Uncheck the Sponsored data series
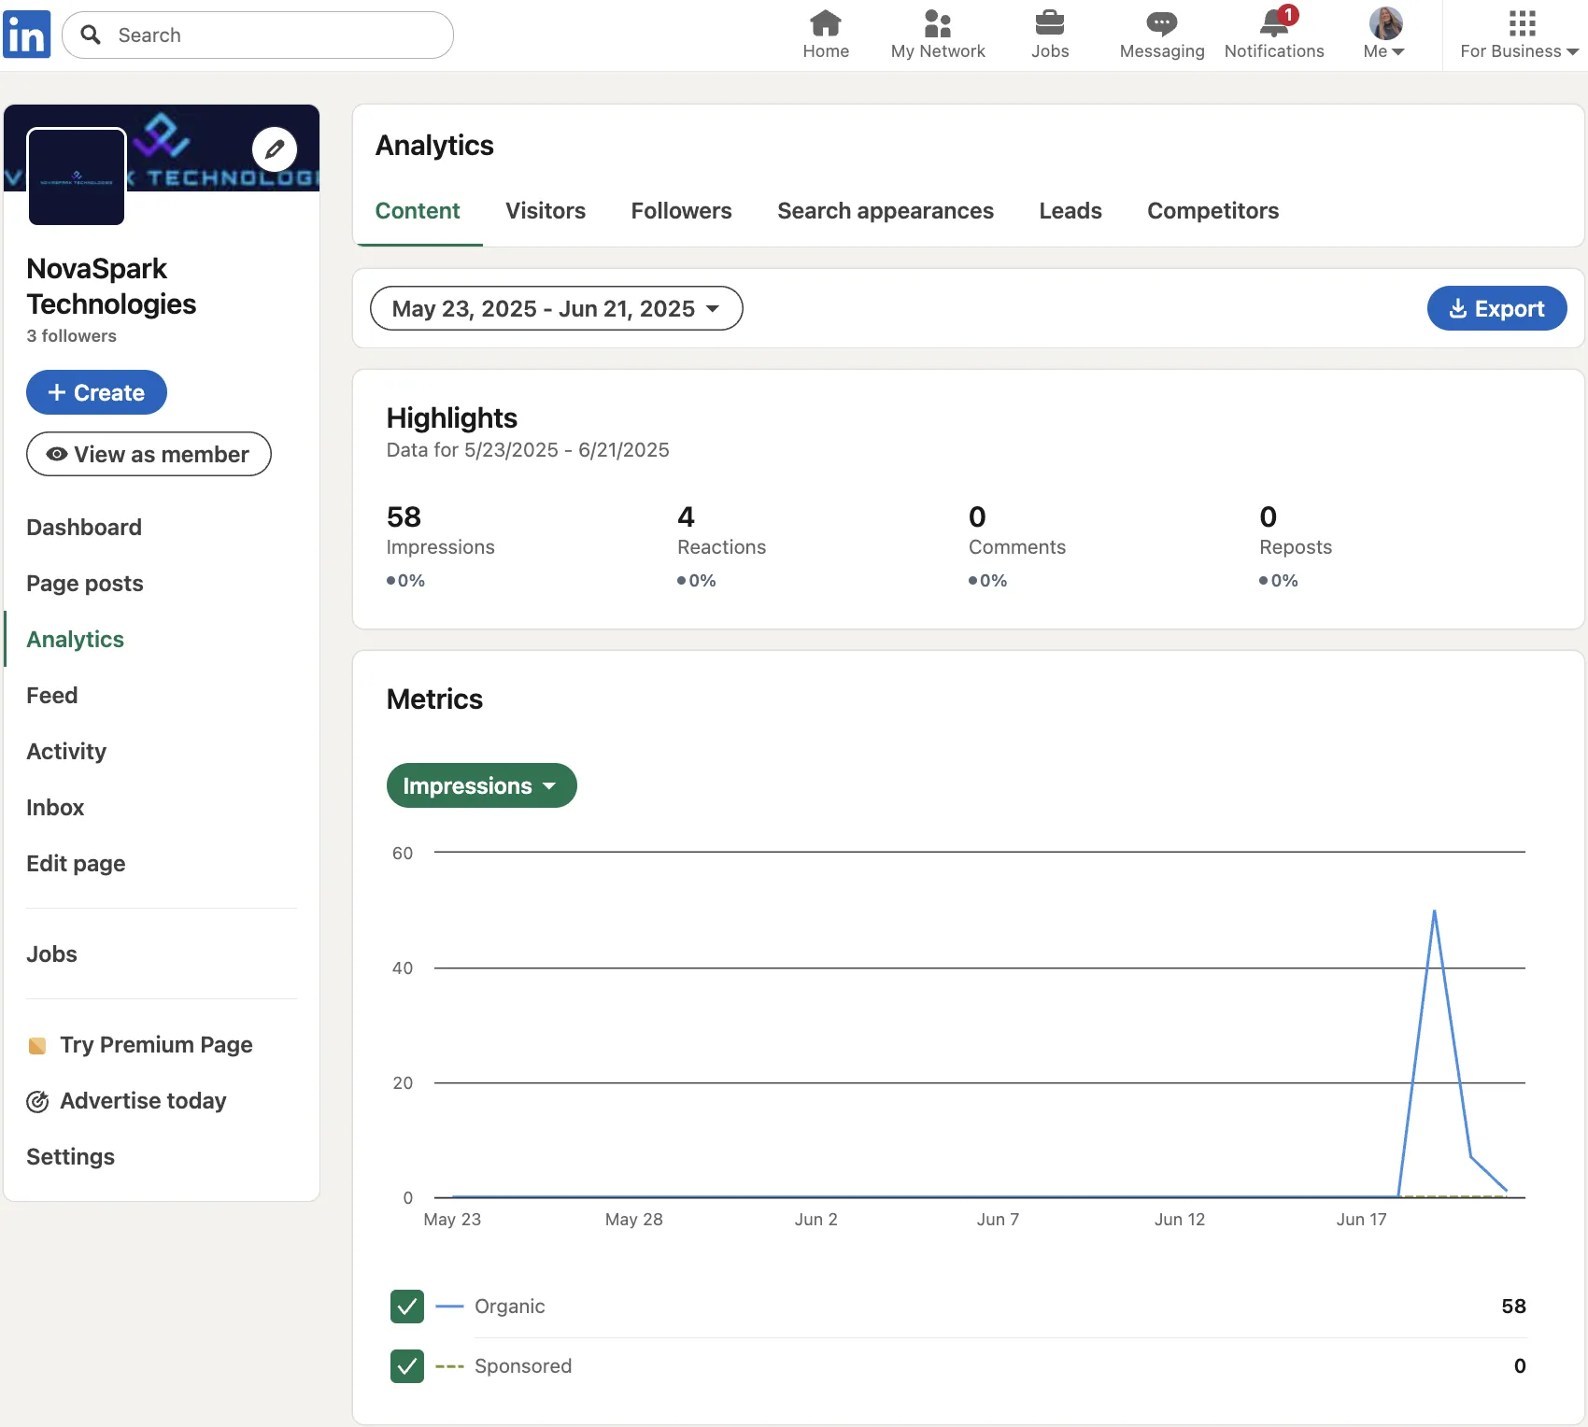 [x=406, y=1365]
